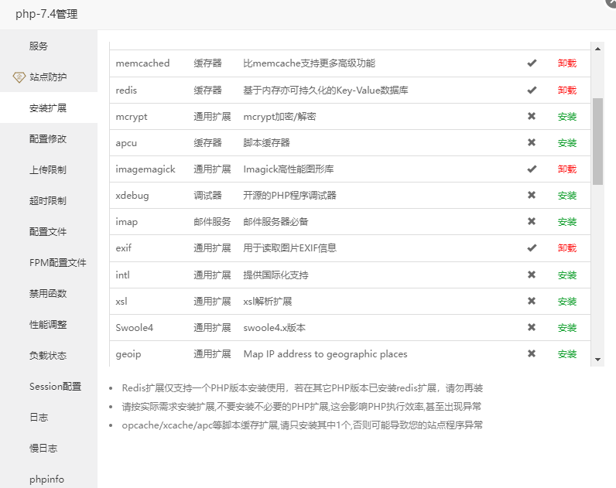
Task: Click the note starting 'Redis扩展仅支持一个PHP版本'
Action: pos(302,388)
